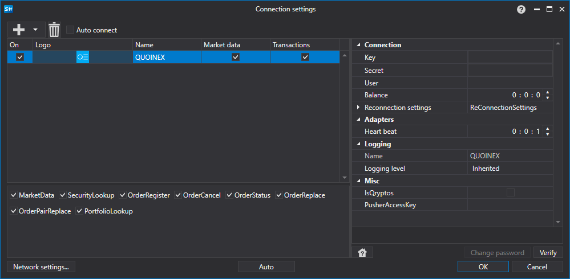The width and height of the screenshot is (570, 279).
Task: Expand the Reconnection settings property
Action: (358, 108)
